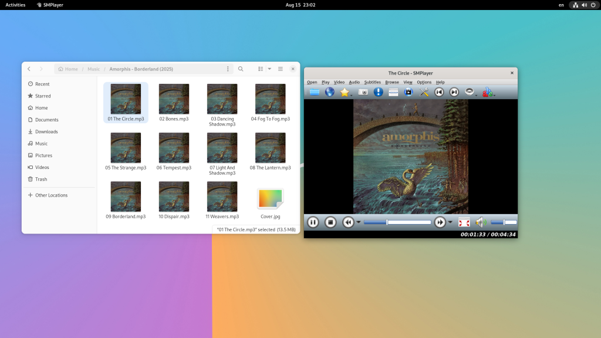Take a screenshot with the camera icon
Image resolution: width=601 pixels, height=338 pixels.
point(363,92)
